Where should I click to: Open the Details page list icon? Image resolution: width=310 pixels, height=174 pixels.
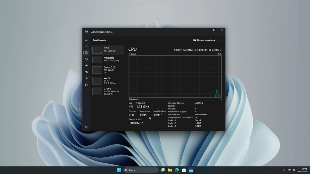86,78
